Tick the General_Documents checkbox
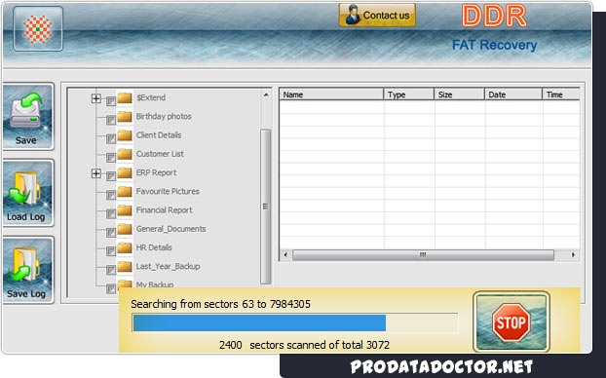The height and width of the screenshot is (378, 606). (111, 232)
